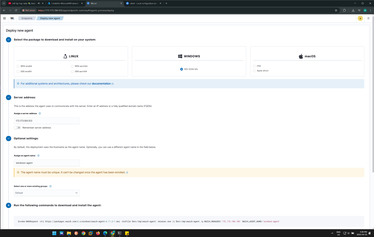Select the macOS Apple silicon package

[254, 71]
